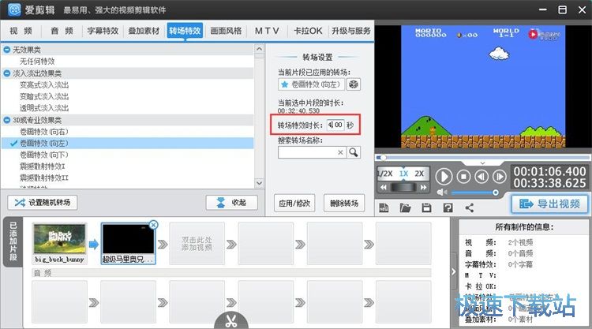Click 应用/修改 button

pyautogui.click(x=294, y=204)
